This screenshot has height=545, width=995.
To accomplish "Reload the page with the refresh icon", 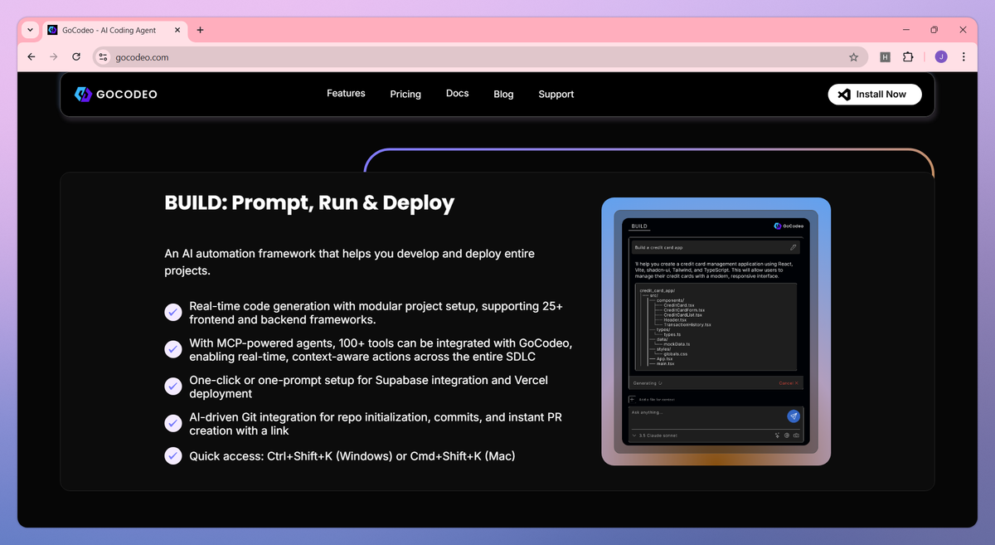I will (x=76, y=57).
